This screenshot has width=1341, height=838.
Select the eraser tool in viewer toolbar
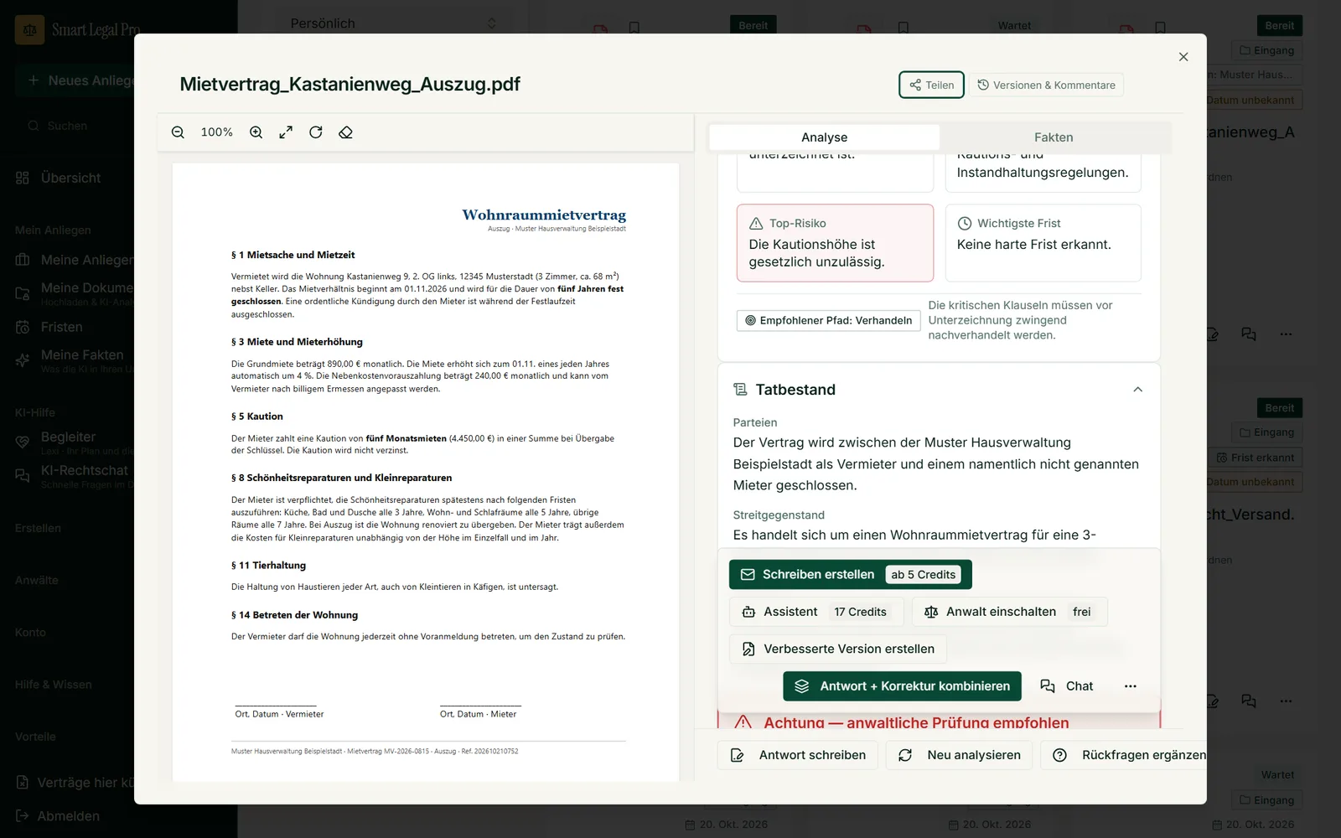tap(345, 132)
